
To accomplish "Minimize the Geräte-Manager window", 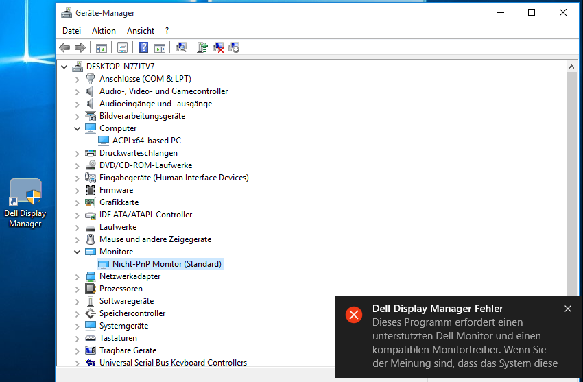I will [x=501, y=12].
